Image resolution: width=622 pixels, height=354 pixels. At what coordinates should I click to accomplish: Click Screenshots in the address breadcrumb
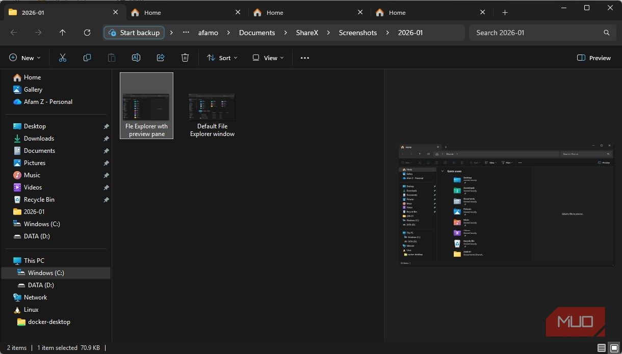pyautogui.click(x=358, y=33)
